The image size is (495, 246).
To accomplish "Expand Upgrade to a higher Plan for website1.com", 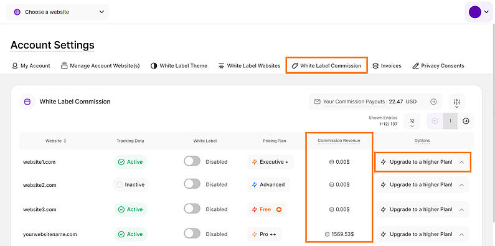I will 423,162.
